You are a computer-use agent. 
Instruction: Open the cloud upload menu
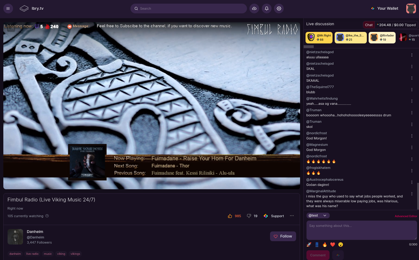point(254,9)
